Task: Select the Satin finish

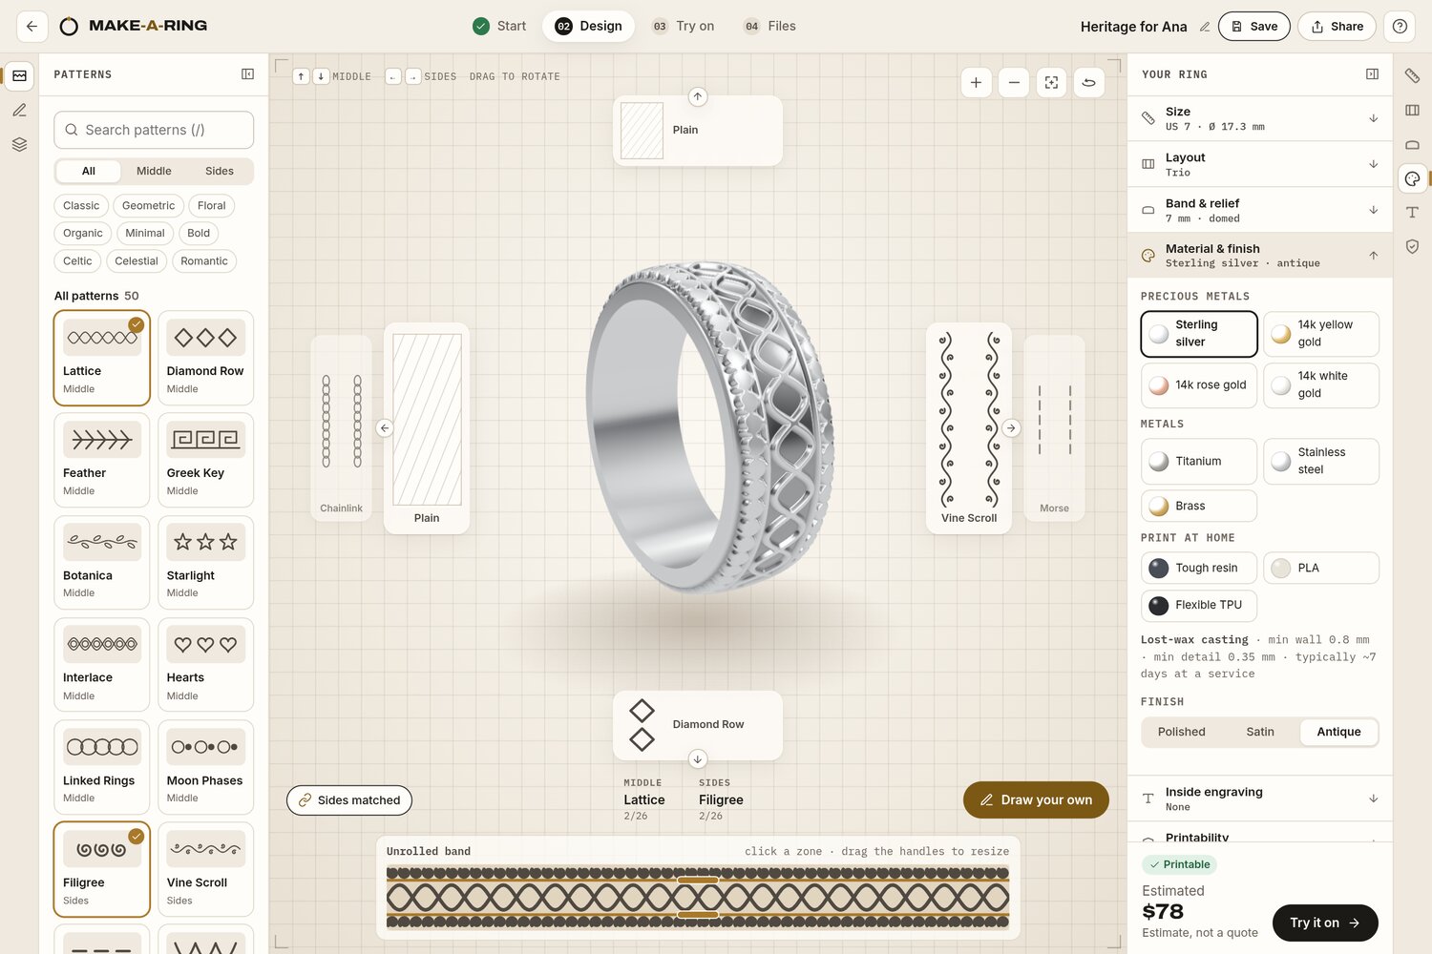Action: click(x=1260, y=732)
